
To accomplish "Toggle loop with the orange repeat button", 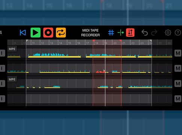I will (61, 33).
